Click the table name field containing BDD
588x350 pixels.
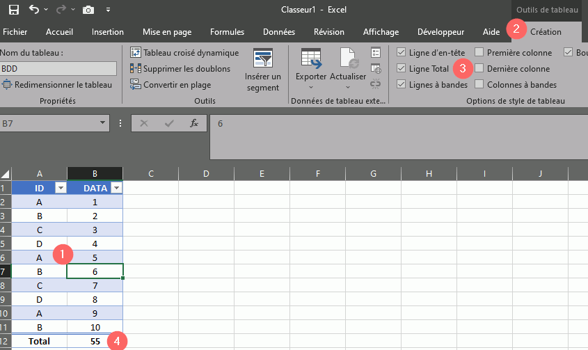[x=58, y=68]
